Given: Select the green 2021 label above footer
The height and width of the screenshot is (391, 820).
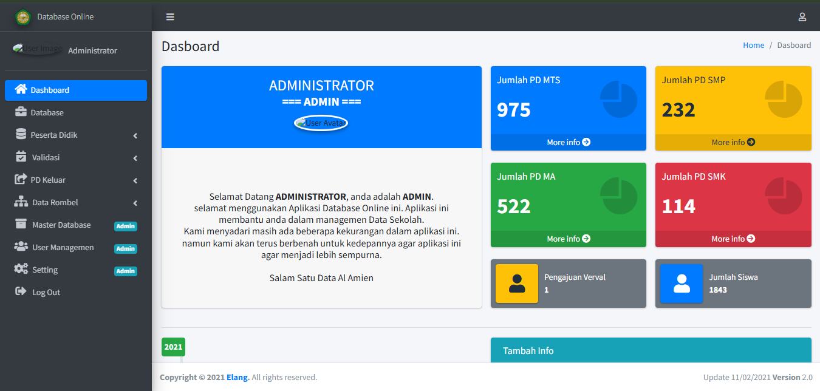Looking at the screenshot, I should (173, 347).
